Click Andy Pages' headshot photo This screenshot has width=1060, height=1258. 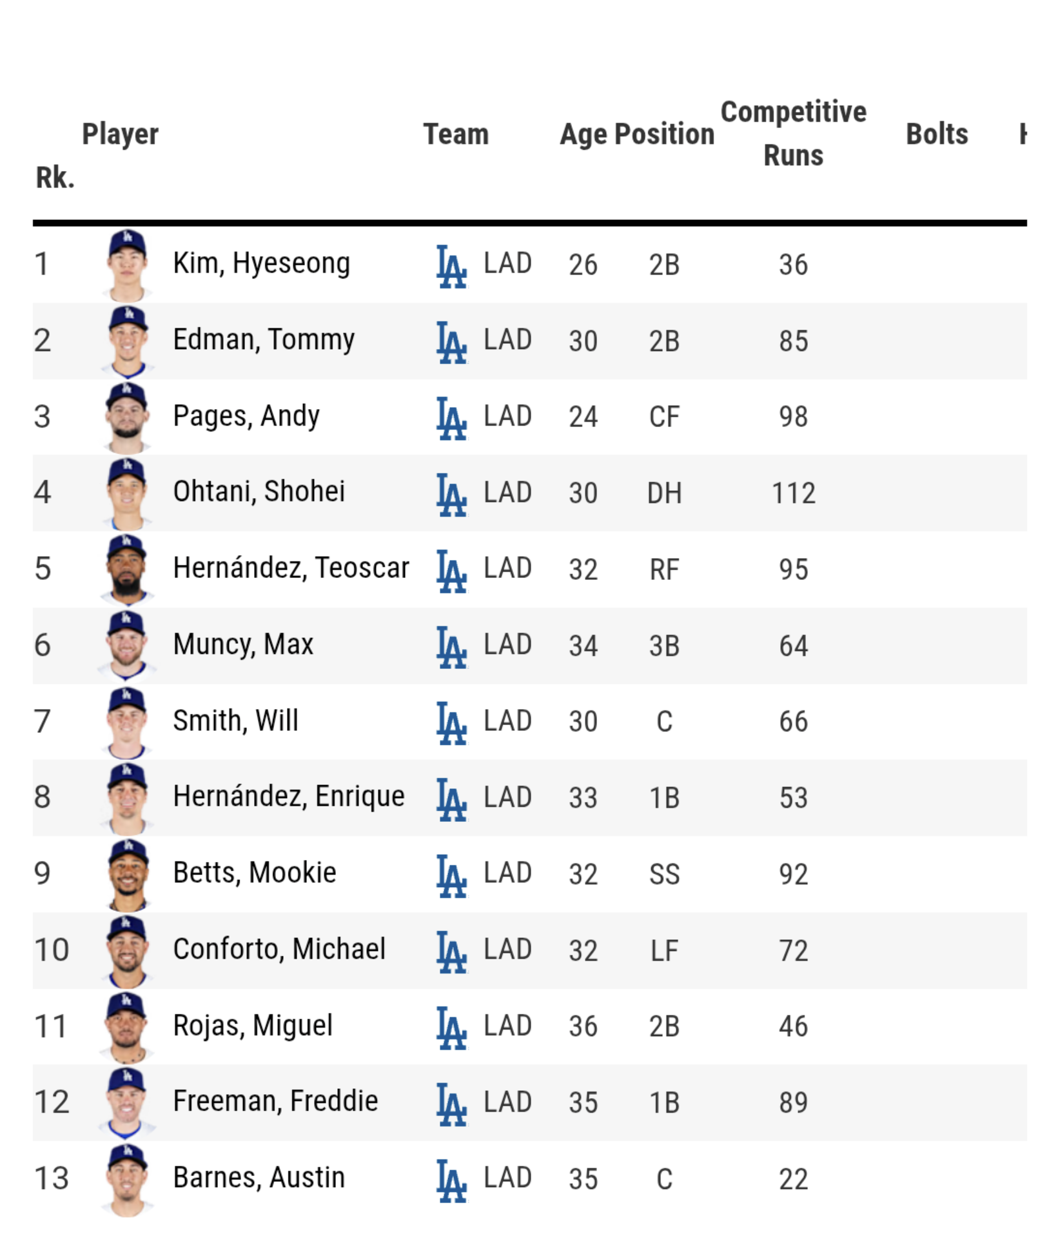tap(127, 417)
